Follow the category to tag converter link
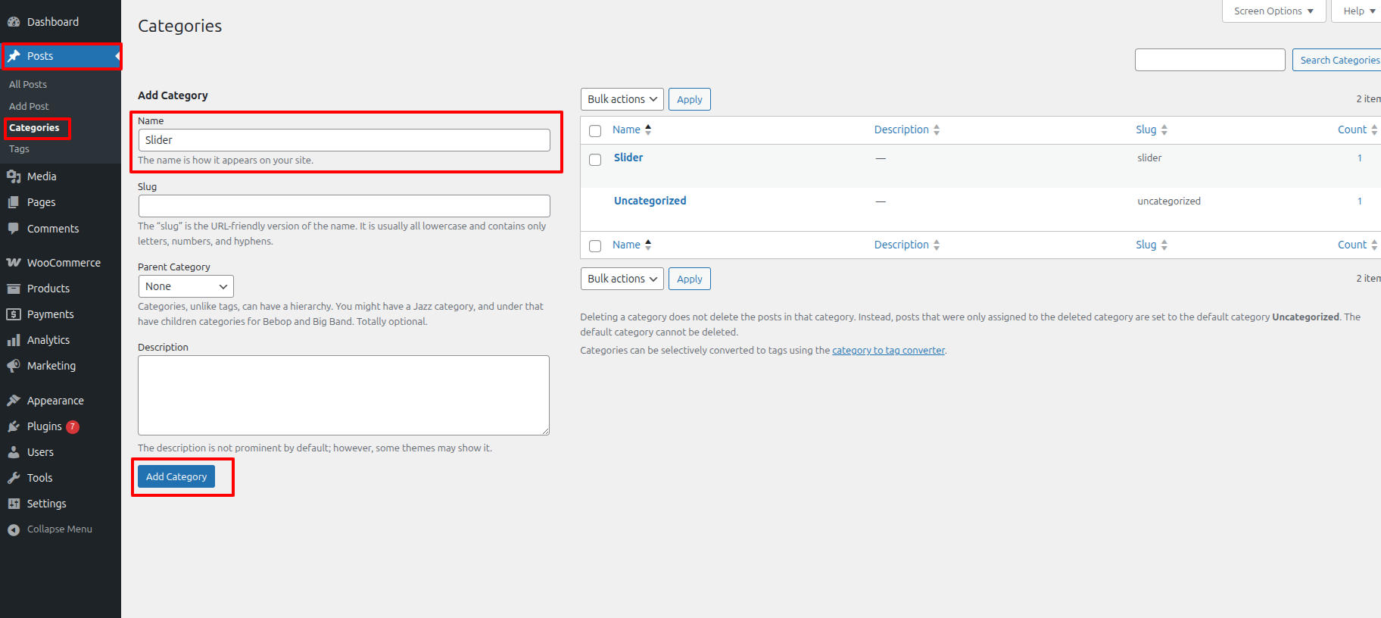Image resolution: width=1381 pixels, height=618 pixels. click(x=888, y=350)
